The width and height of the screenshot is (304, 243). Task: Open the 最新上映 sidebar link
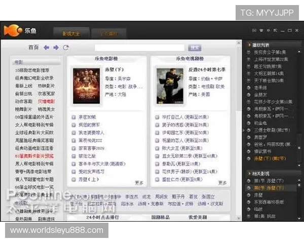(x=24, y=86)
